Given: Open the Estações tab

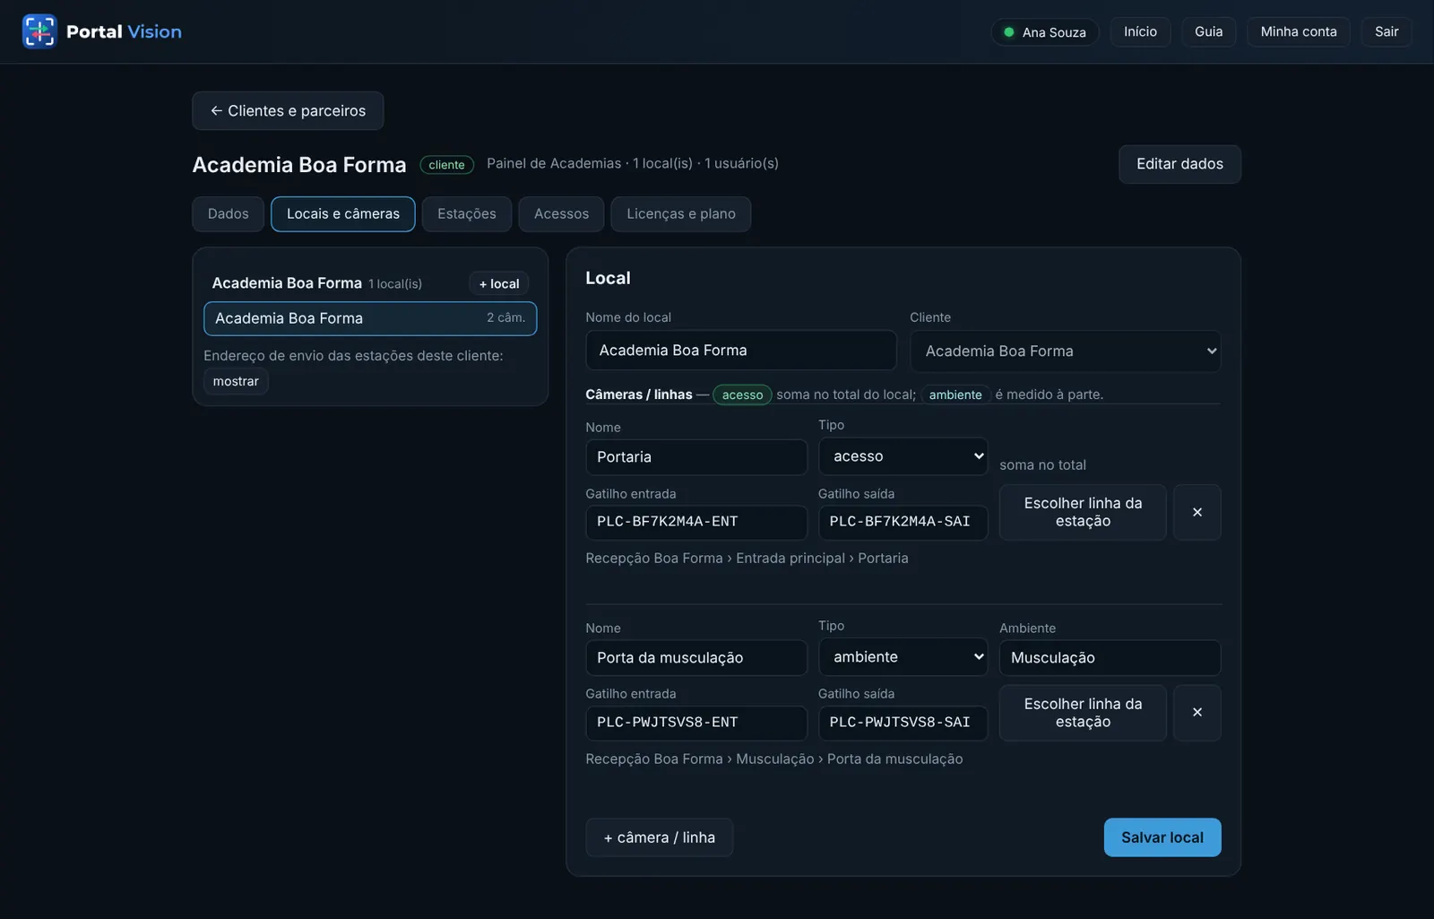Looking at the screenshot, I should [x=467, y=214].
